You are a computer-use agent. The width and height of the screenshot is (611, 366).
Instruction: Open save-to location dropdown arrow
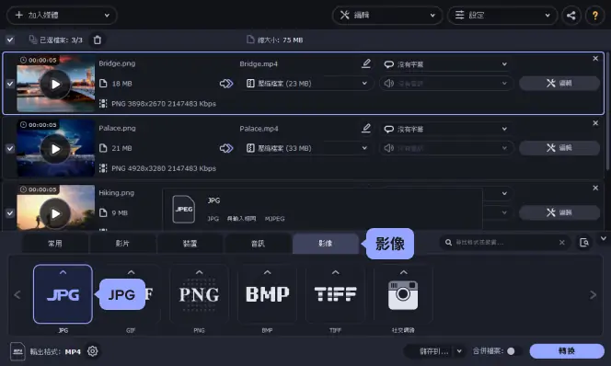[459, 351]
